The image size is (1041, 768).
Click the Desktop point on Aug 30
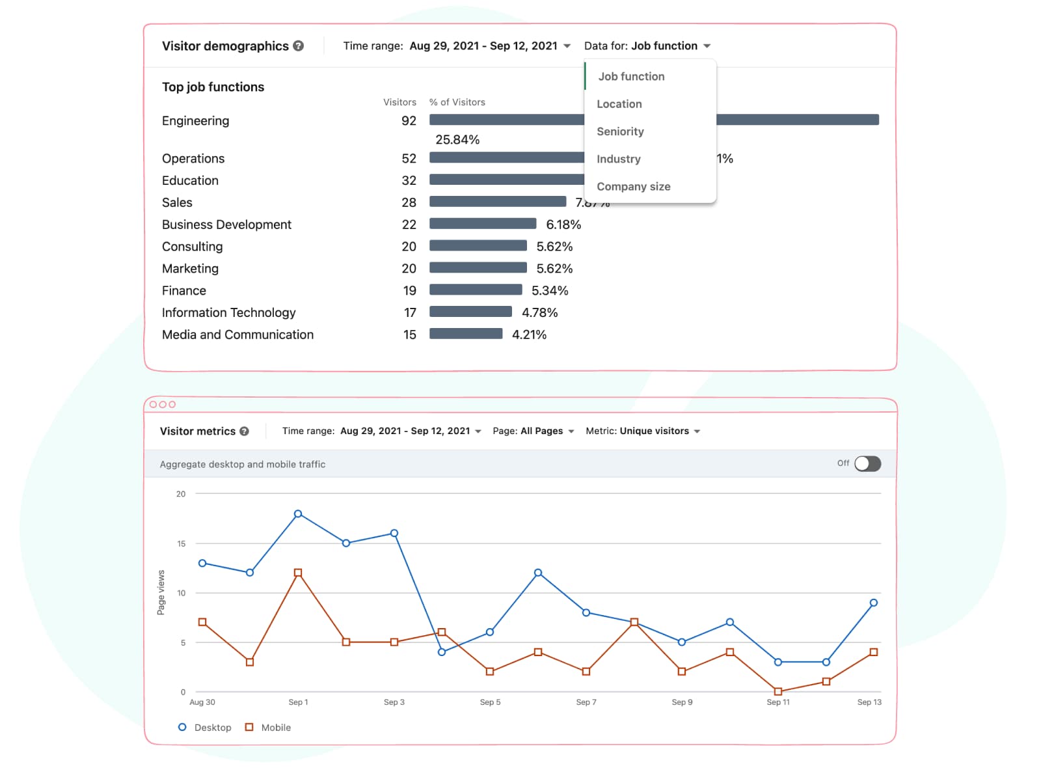click(x=202, y=563)
